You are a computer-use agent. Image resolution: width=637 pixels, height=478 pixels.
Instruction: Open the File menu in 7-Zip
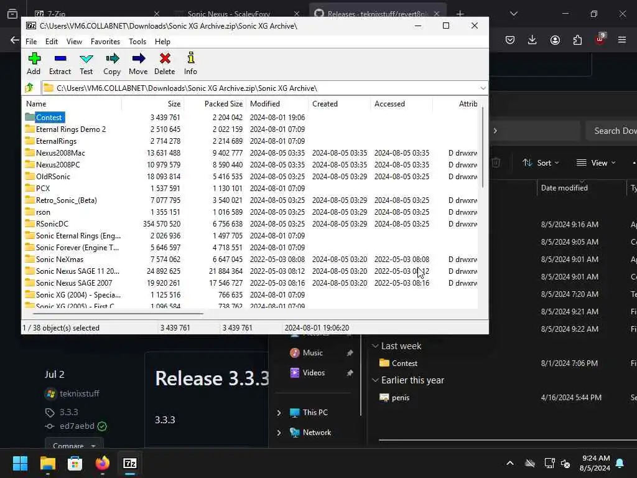point(31,42)
